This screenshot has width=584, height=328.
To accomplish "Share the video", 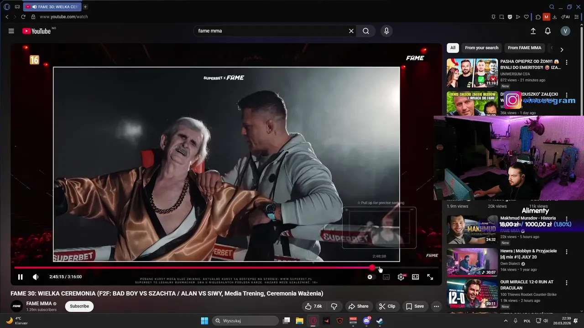I will (358, 306).
